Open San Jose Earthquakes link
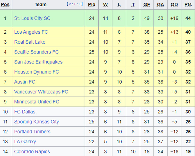 [38, 62]
